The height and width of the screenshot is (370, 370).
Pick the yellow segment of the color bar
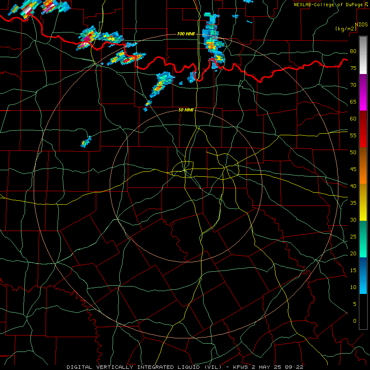pyautogui.click(x=363, y=202)
